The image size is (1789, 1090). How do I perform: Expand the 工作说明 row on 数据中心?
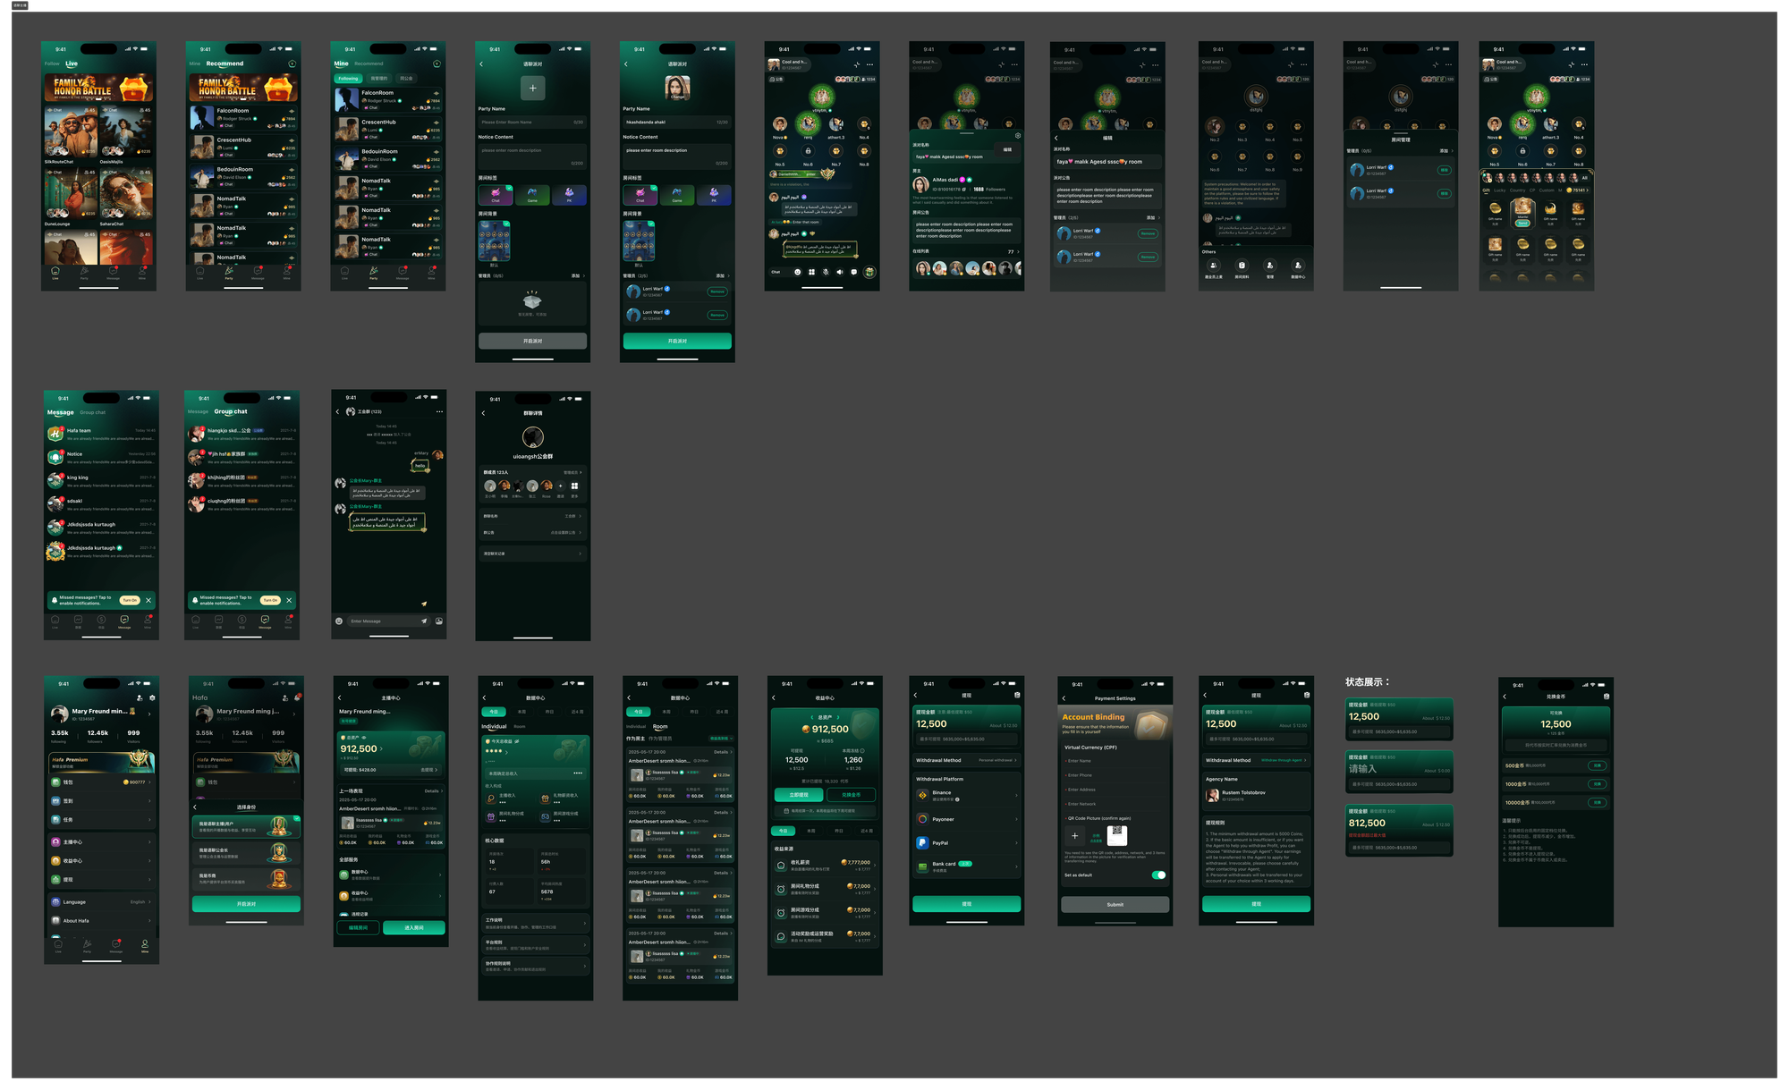click(x=535, y=923)
